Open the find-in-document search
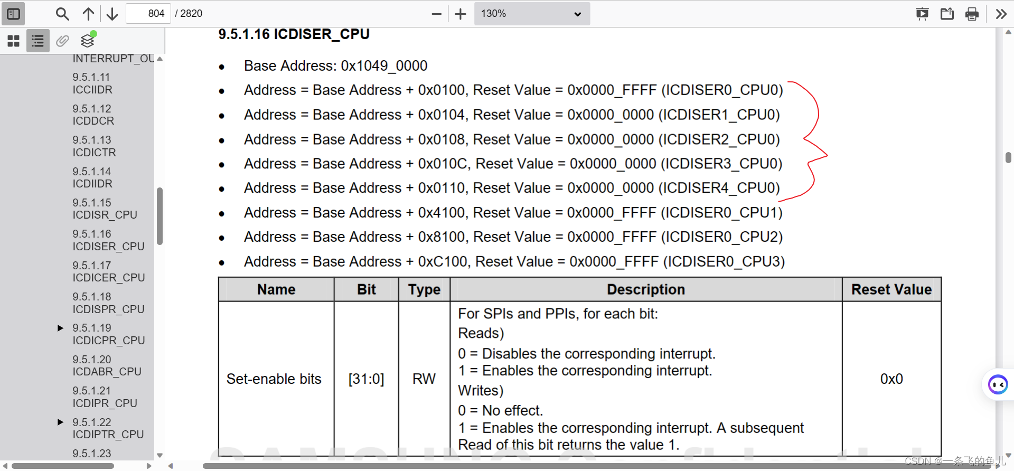Screen dimensions: 1014x471 point(62,14)
